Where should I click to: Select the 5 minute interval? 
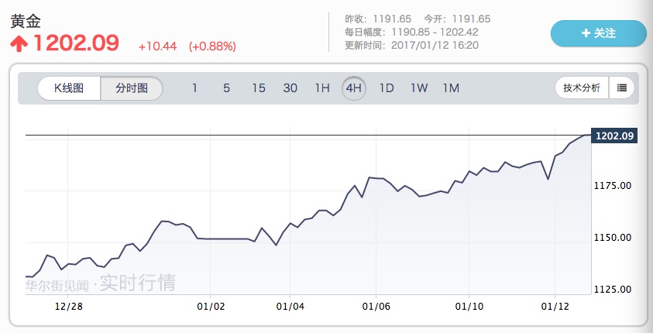point(226,88)
